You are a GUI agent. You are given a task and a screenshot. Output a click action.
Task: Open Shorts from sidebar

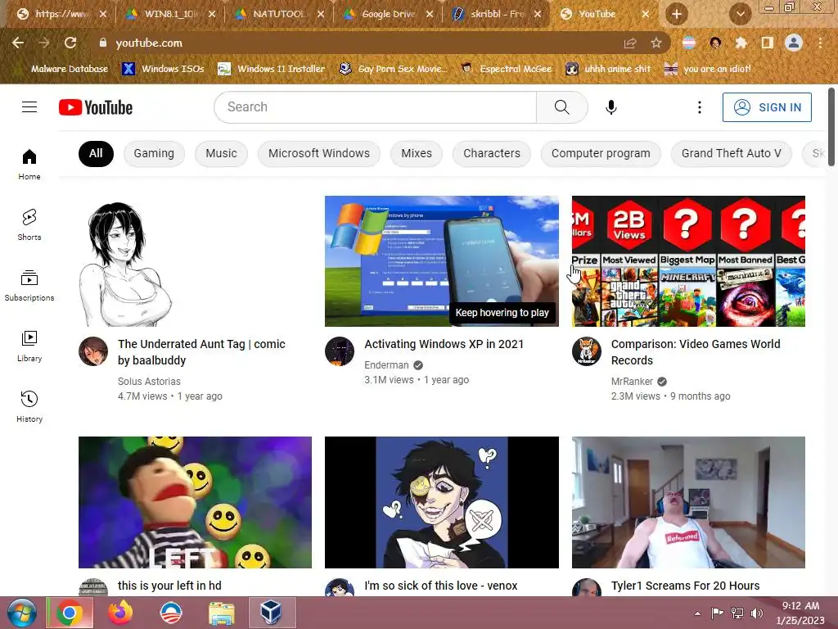[29, 224]
